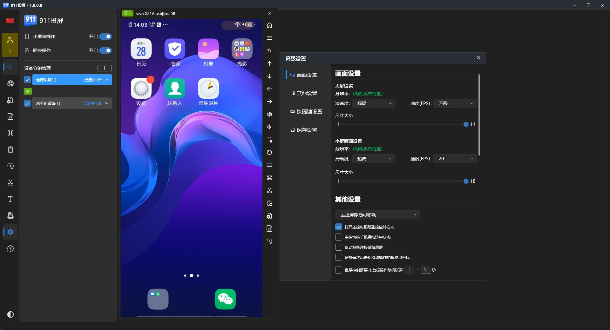Image resolution: width=610 pixels, height=330 pixels.
Task: Open the keyboard icon in the phone toolbar
Action: coord(269,165)
